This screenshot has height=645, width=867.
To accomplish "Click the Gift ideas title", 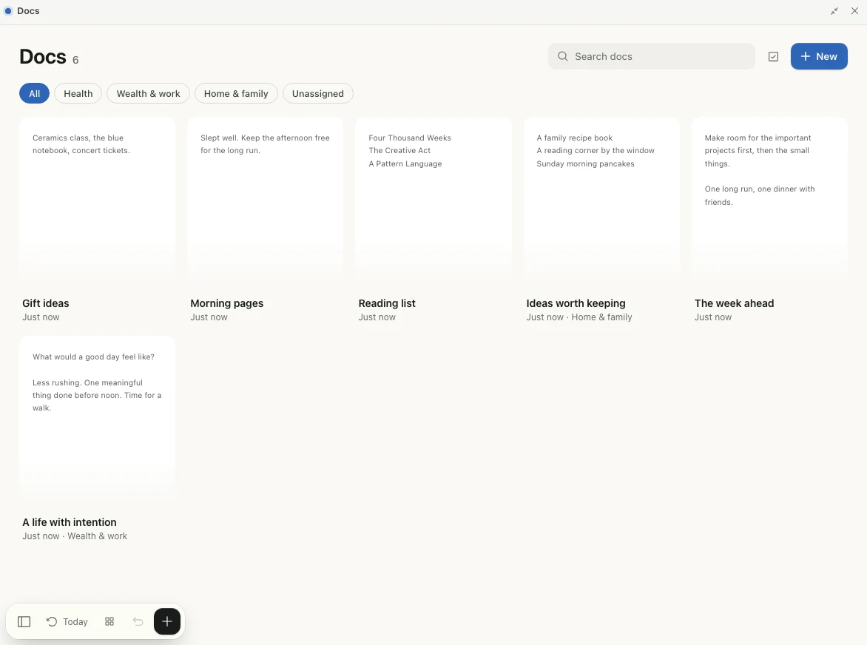I will [46, 303].
